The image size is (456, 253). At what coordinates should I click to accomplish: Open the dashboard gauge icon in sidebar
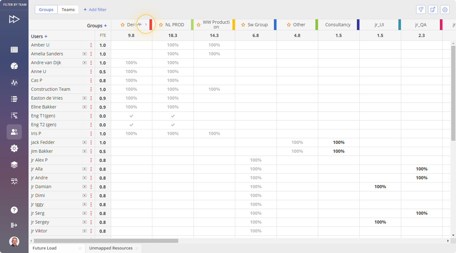point(14,66)
